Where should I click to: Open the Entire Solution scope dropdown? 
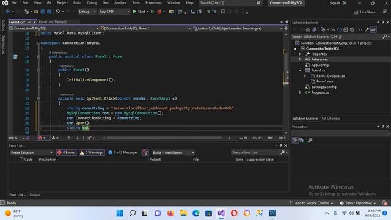(x=31, y=152)
